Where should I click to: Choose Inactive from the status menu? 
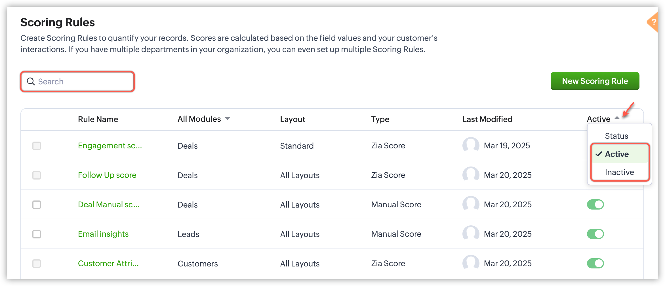point(619,172)
